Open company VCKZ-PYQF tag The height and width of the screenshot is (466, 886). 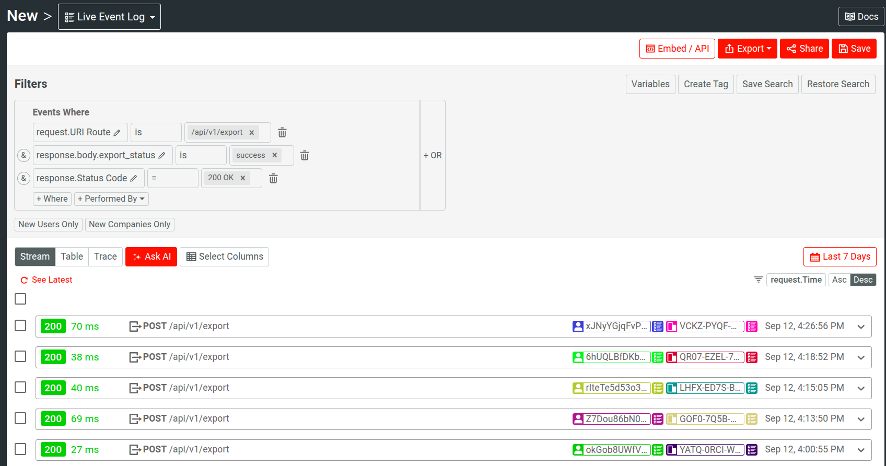click(705, 327)
